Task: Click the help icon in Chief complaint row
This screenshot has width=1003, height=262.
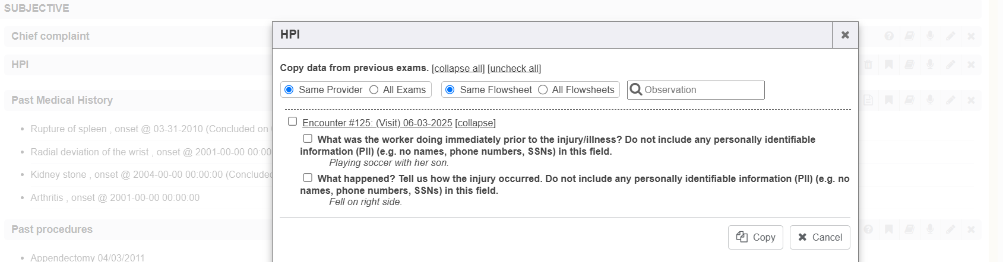Action: (889, 36)
